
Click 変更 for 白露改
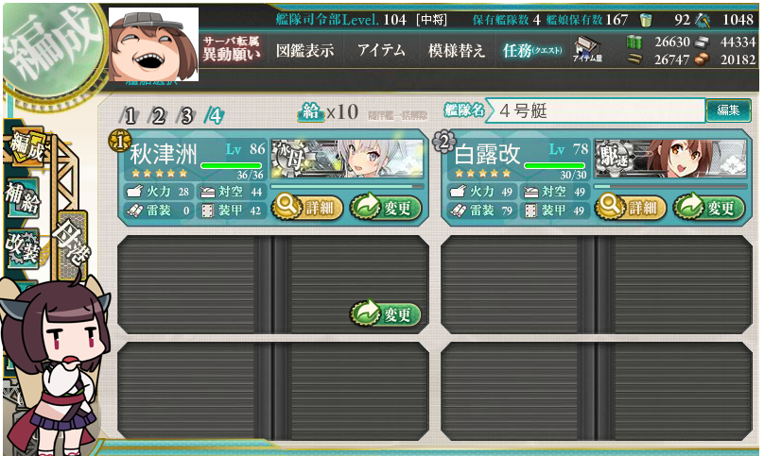pyautogui.click(x=709, y=208)
